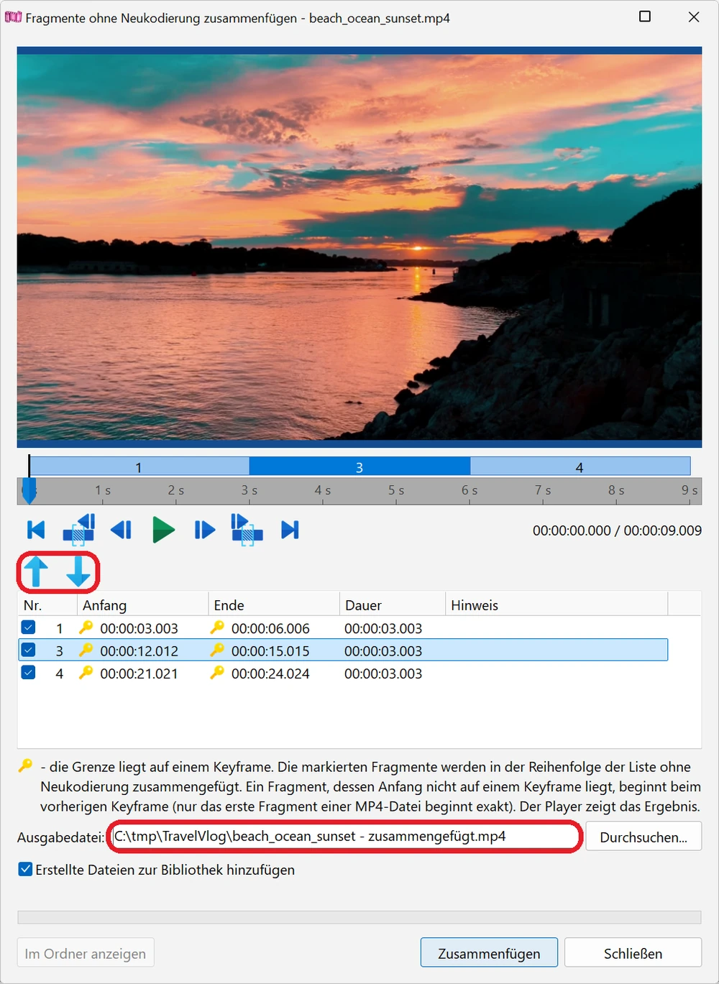
Task: Click the "Im Ordner anzeigen" button
Action: (x=86, y=953)
